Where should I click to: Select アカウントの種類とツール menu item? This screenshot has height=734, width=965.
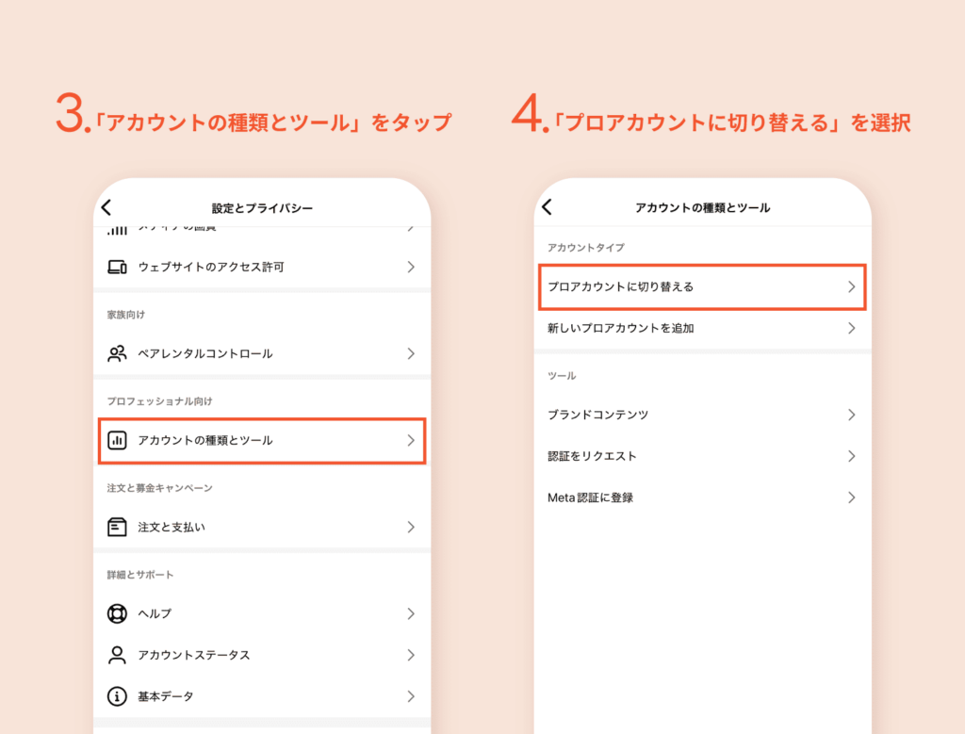[x=205, y=440]
